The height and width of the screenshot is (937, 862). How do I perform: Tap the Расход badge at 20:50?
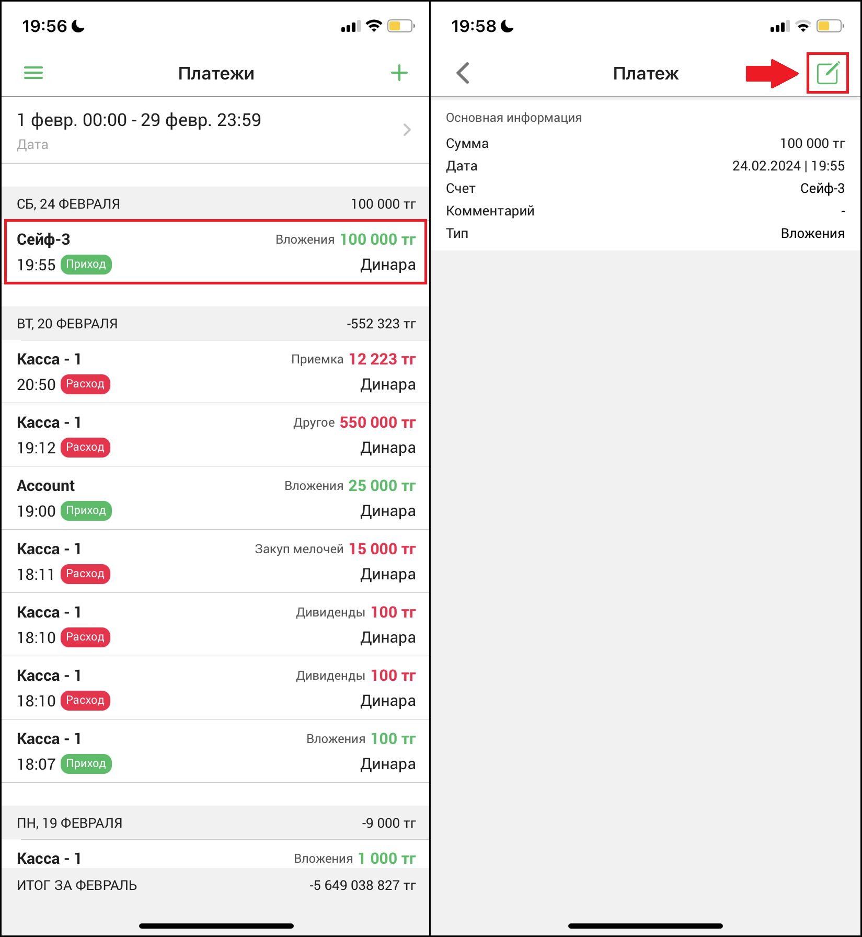click(85, 384)
